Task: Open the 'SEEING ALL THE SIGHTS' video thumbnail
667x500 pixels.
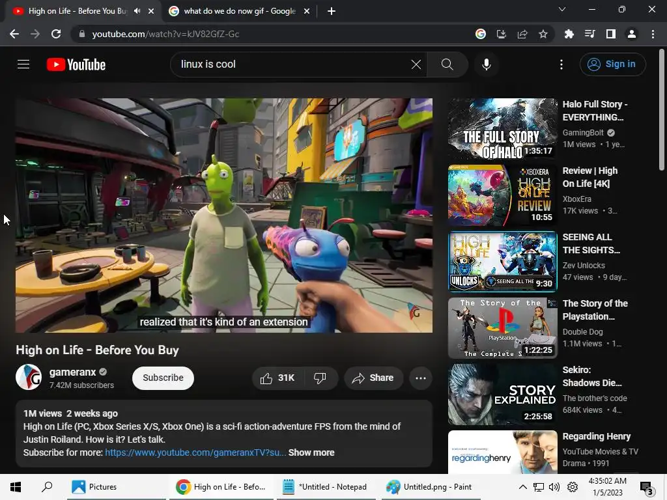Action: (502, 262)
